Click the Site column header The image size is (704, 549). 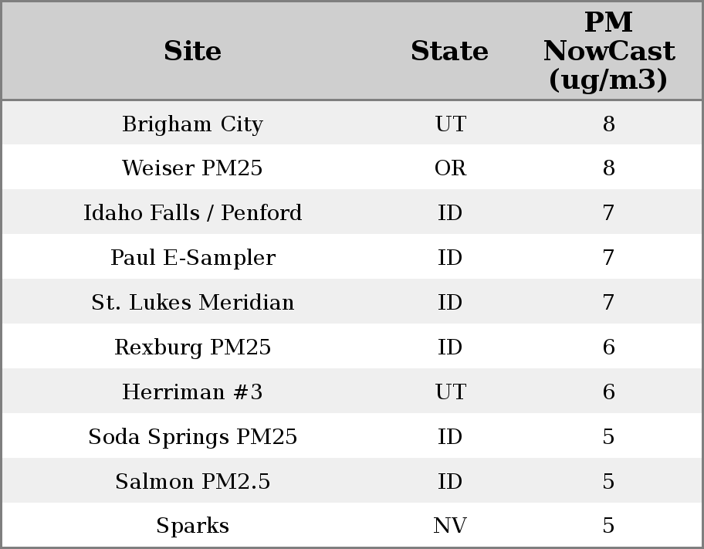(x=192, y=51)
